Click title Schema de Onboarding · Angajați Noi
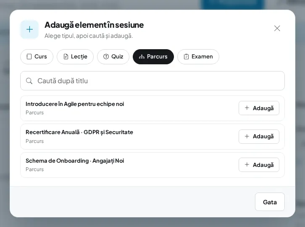Image resolution: width=305 pixels, height=227 pixels. (x=75, y=161)
